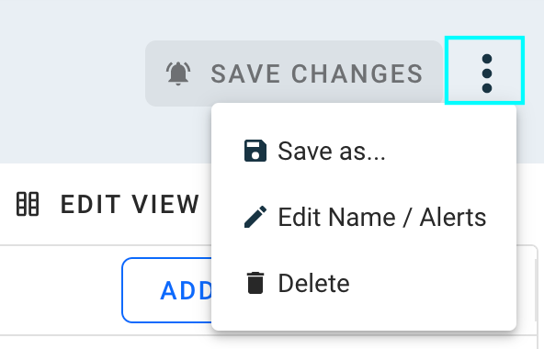
Task: Select Edit Name / Alerts menu entry
Action: pyautogui.click(x=364, y=217)
